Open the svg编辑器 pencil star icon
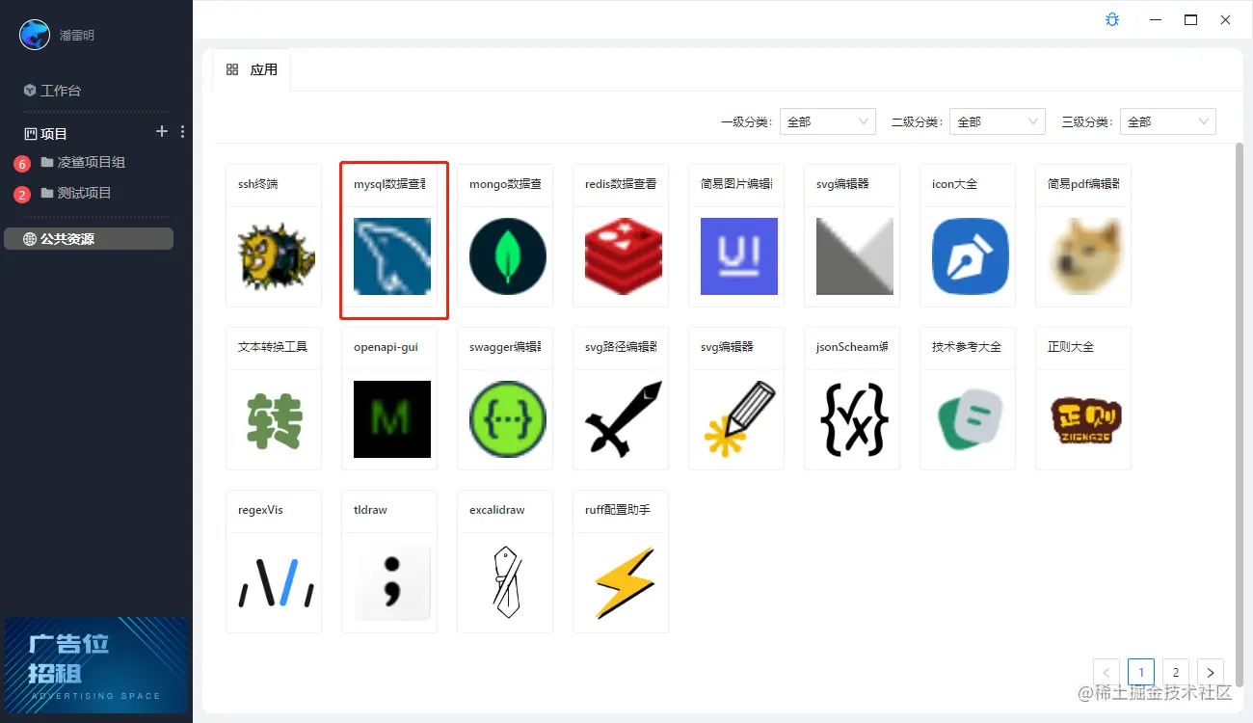1253x723 pixels. (x=739, y=419)
